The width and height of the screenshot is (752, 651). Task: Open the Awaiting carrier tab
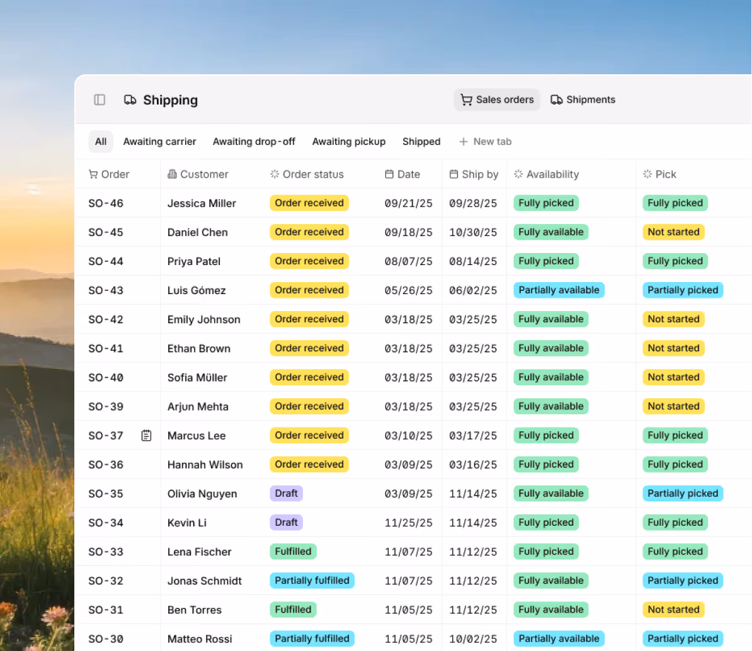click(160, 142)
